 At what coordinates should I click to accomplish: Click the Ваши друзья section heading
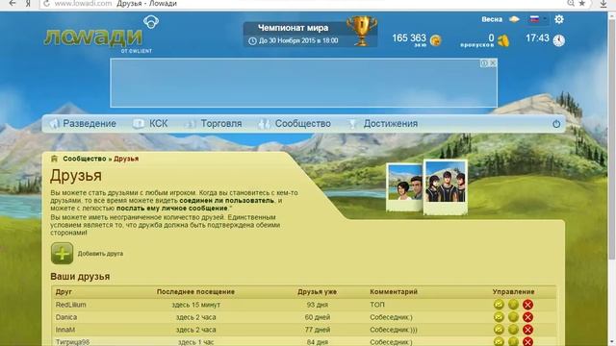(80, 277)
